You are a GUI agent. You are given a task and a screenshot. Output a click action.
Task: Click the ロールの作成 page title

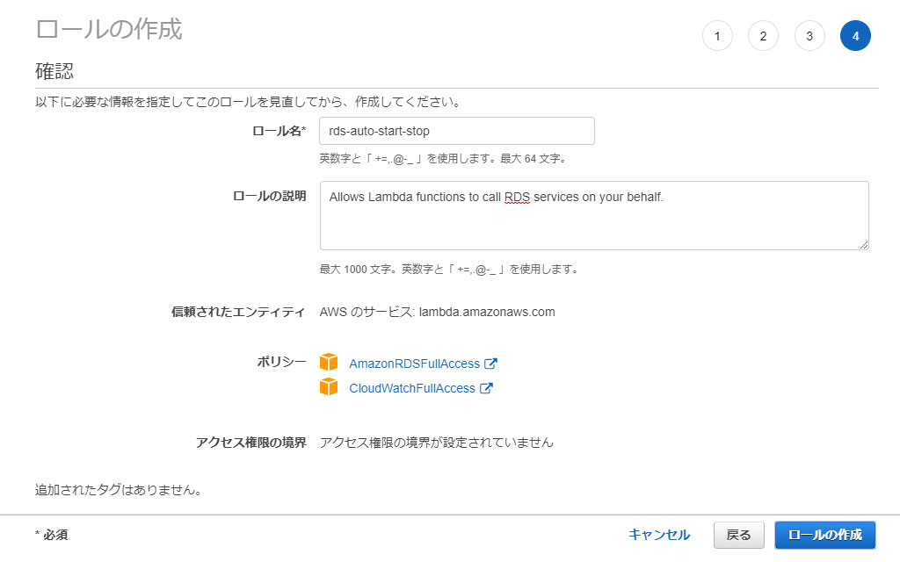point(109,29)
